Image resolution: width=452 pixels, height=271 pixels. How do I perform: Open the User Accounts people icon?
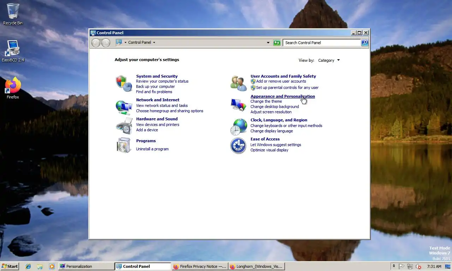pos(238,83)
